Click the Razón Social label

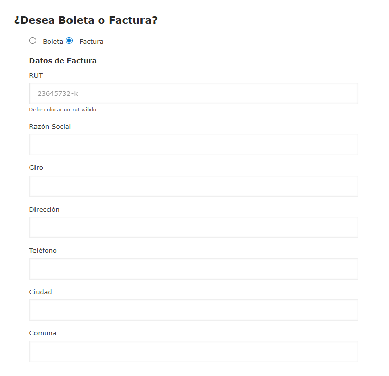tap(50, 126)
